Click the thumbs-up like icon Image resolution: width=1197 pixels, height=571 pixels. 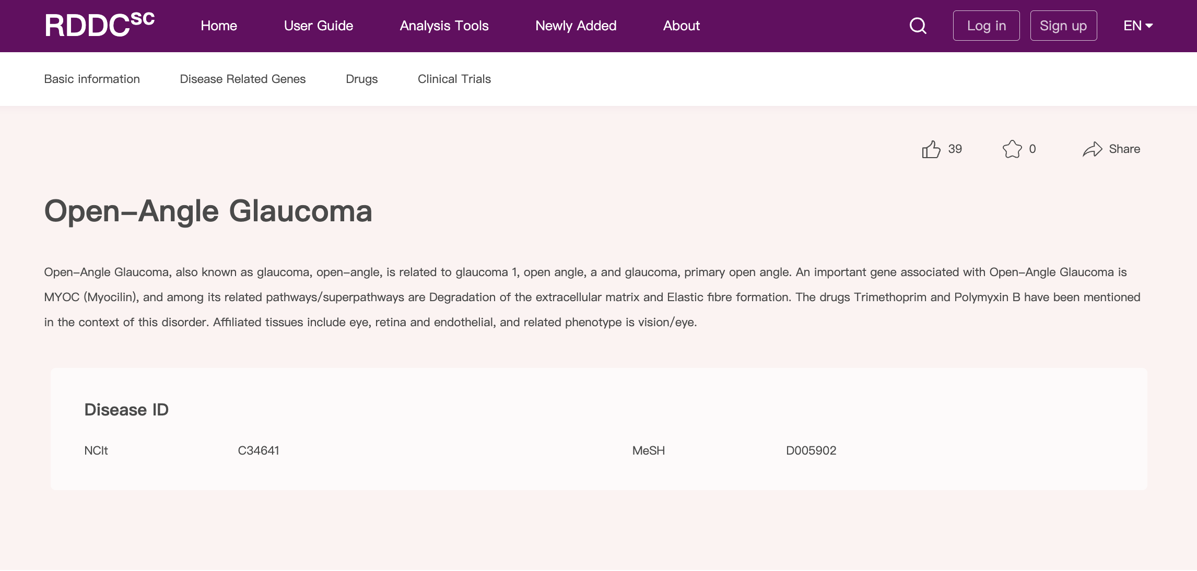tap(931, 149)
